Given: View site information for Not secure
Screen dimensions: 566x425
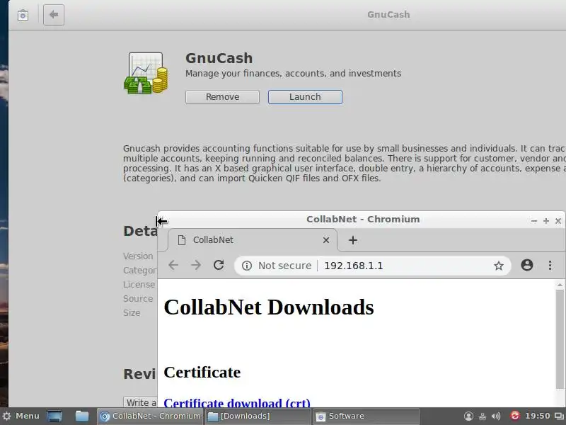Looking at the screenshot, I should [277, 266].
